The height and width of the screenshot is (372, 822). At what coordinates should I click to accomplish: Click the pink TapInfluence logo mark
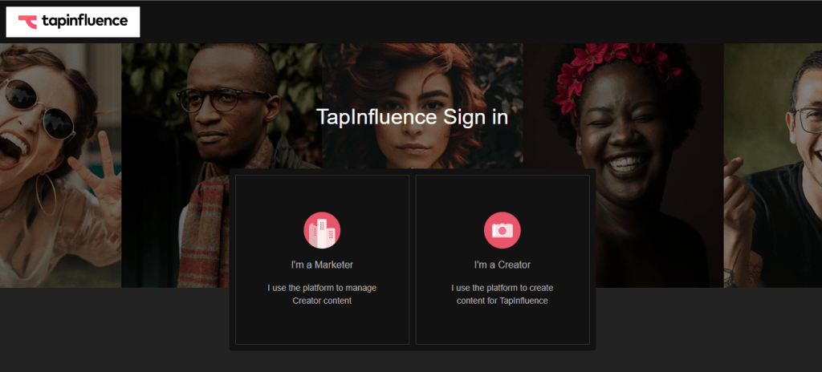pyautogui.click(x=27, y=22)
